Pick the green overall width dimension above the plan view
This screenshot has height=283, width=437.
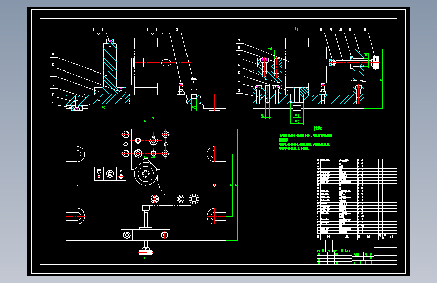(x=146, y=123)
